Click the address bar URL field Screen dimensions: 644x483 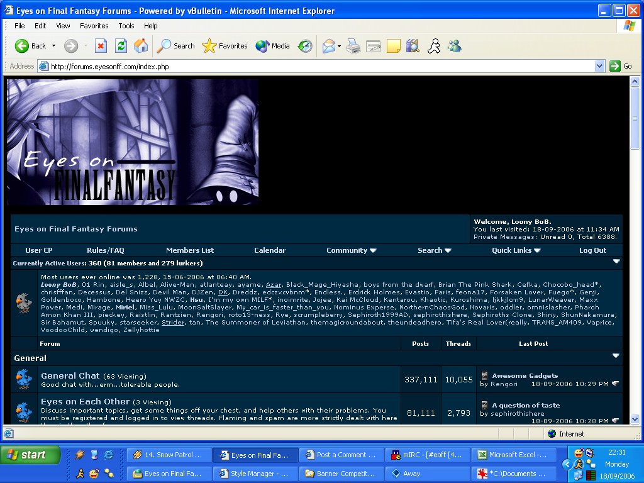(x=321, y=66)
